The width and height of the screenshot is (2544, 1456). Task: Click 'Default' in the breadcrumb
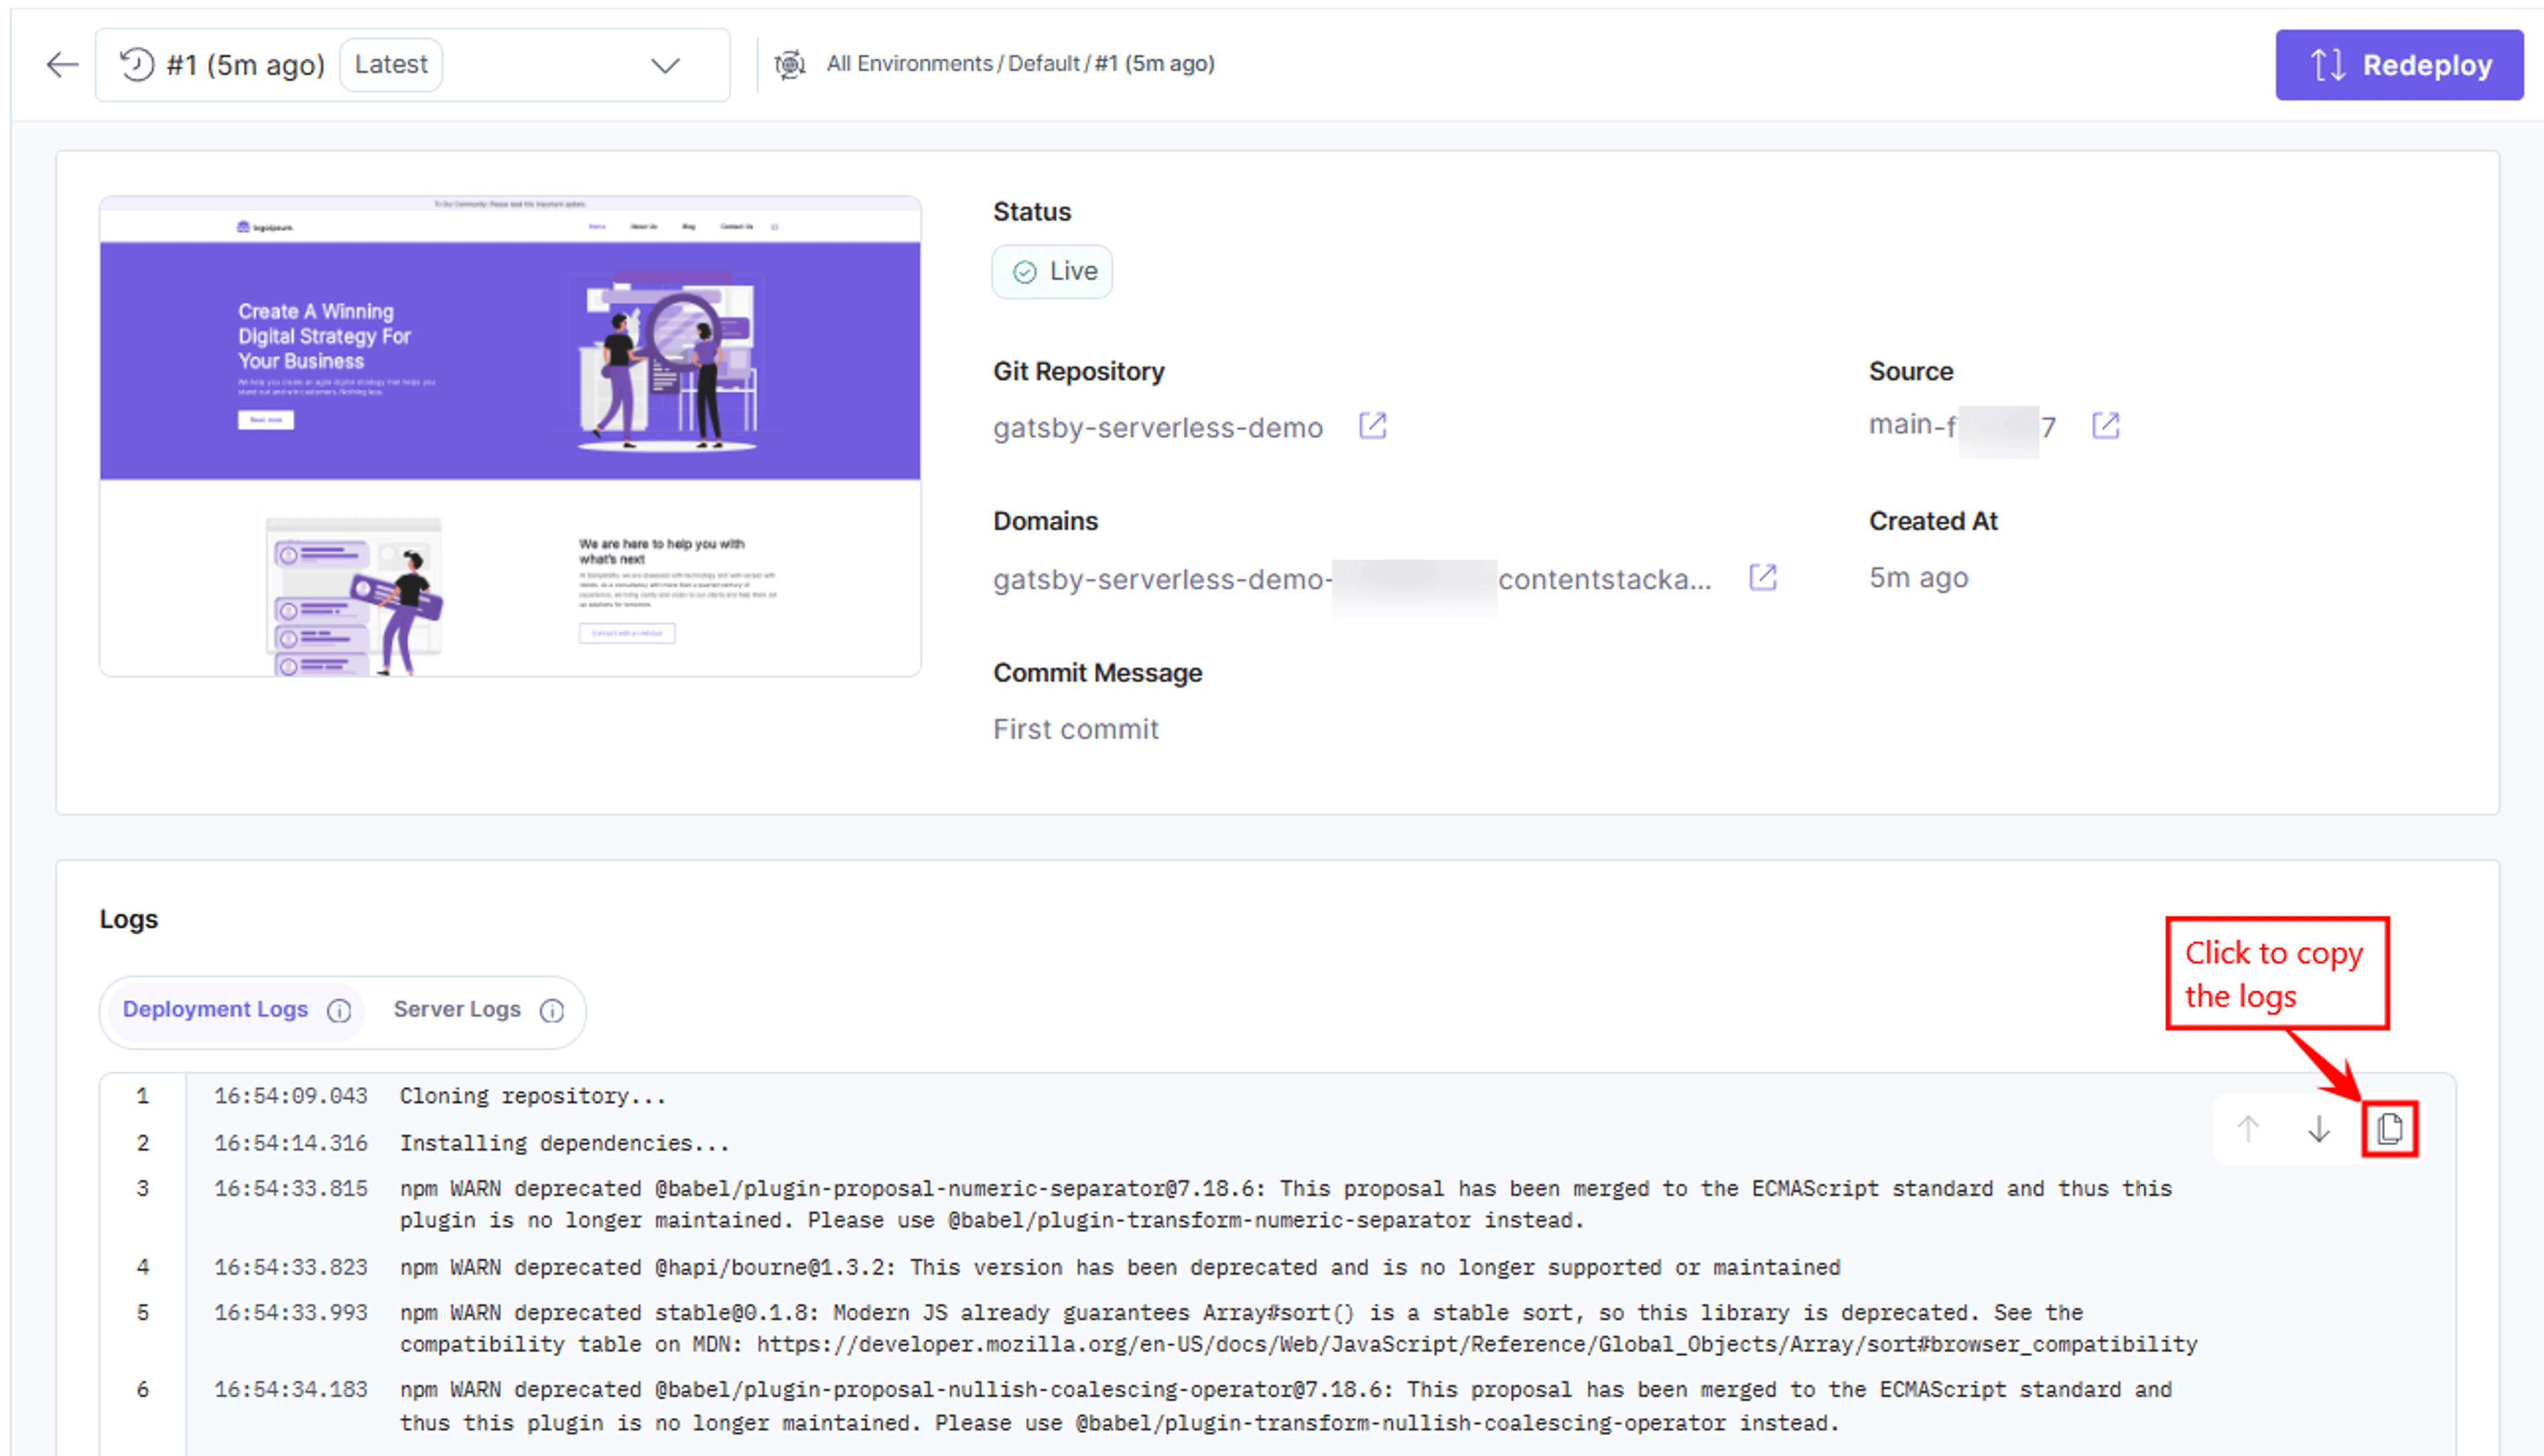1044,64
